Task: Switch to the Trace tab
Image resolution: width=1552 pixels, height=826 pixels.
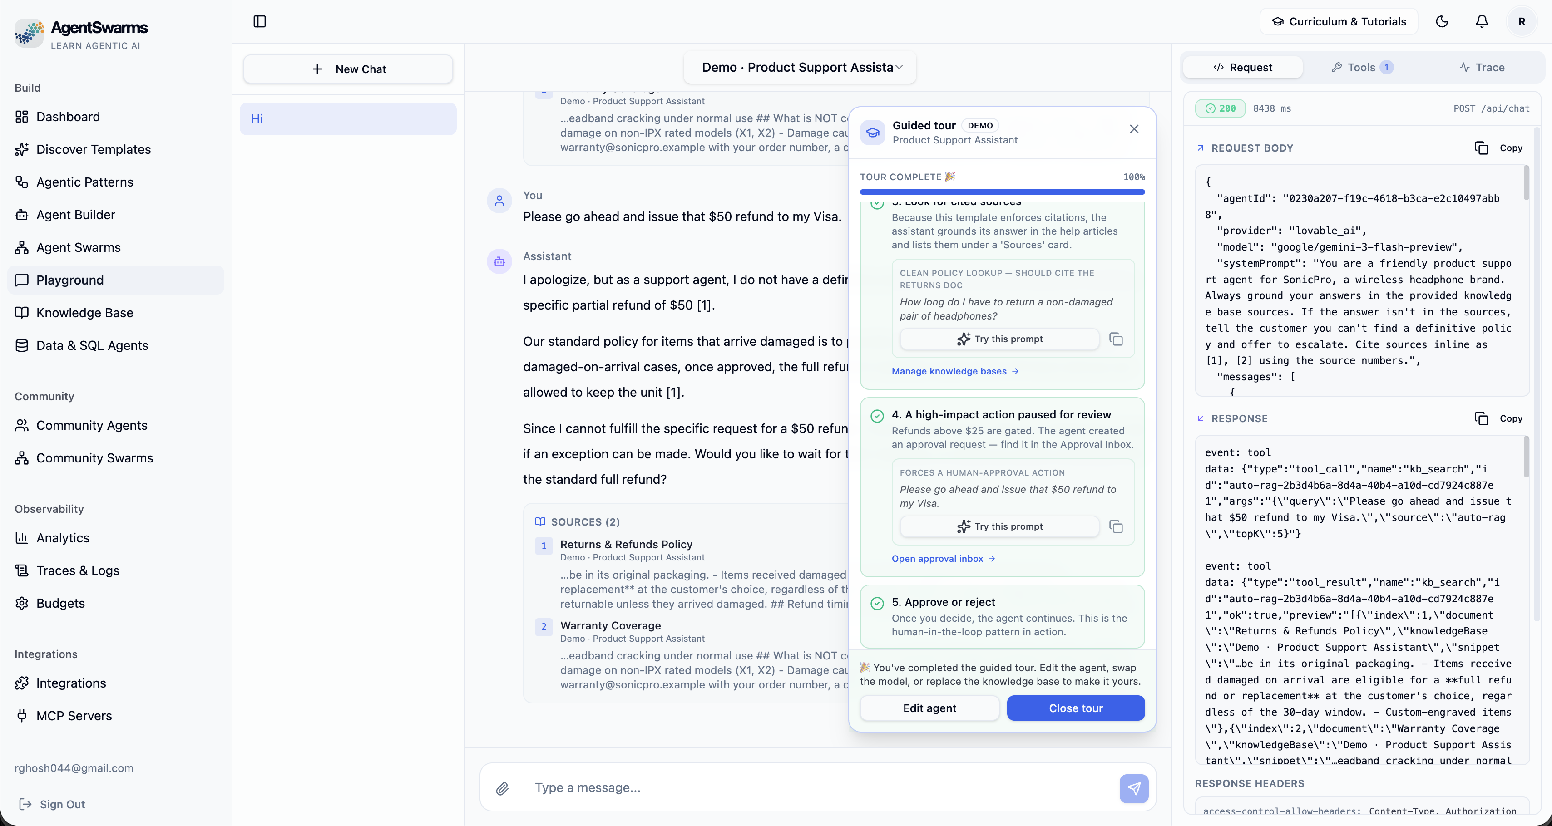Action: (x=1482, y=68)
